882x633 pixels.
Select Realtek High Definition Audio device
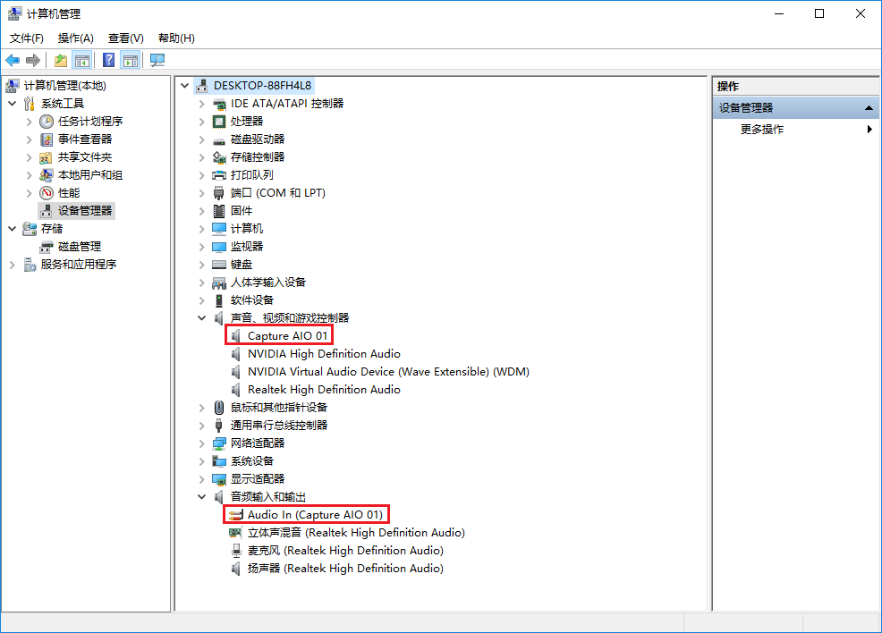tap(323, 389)
